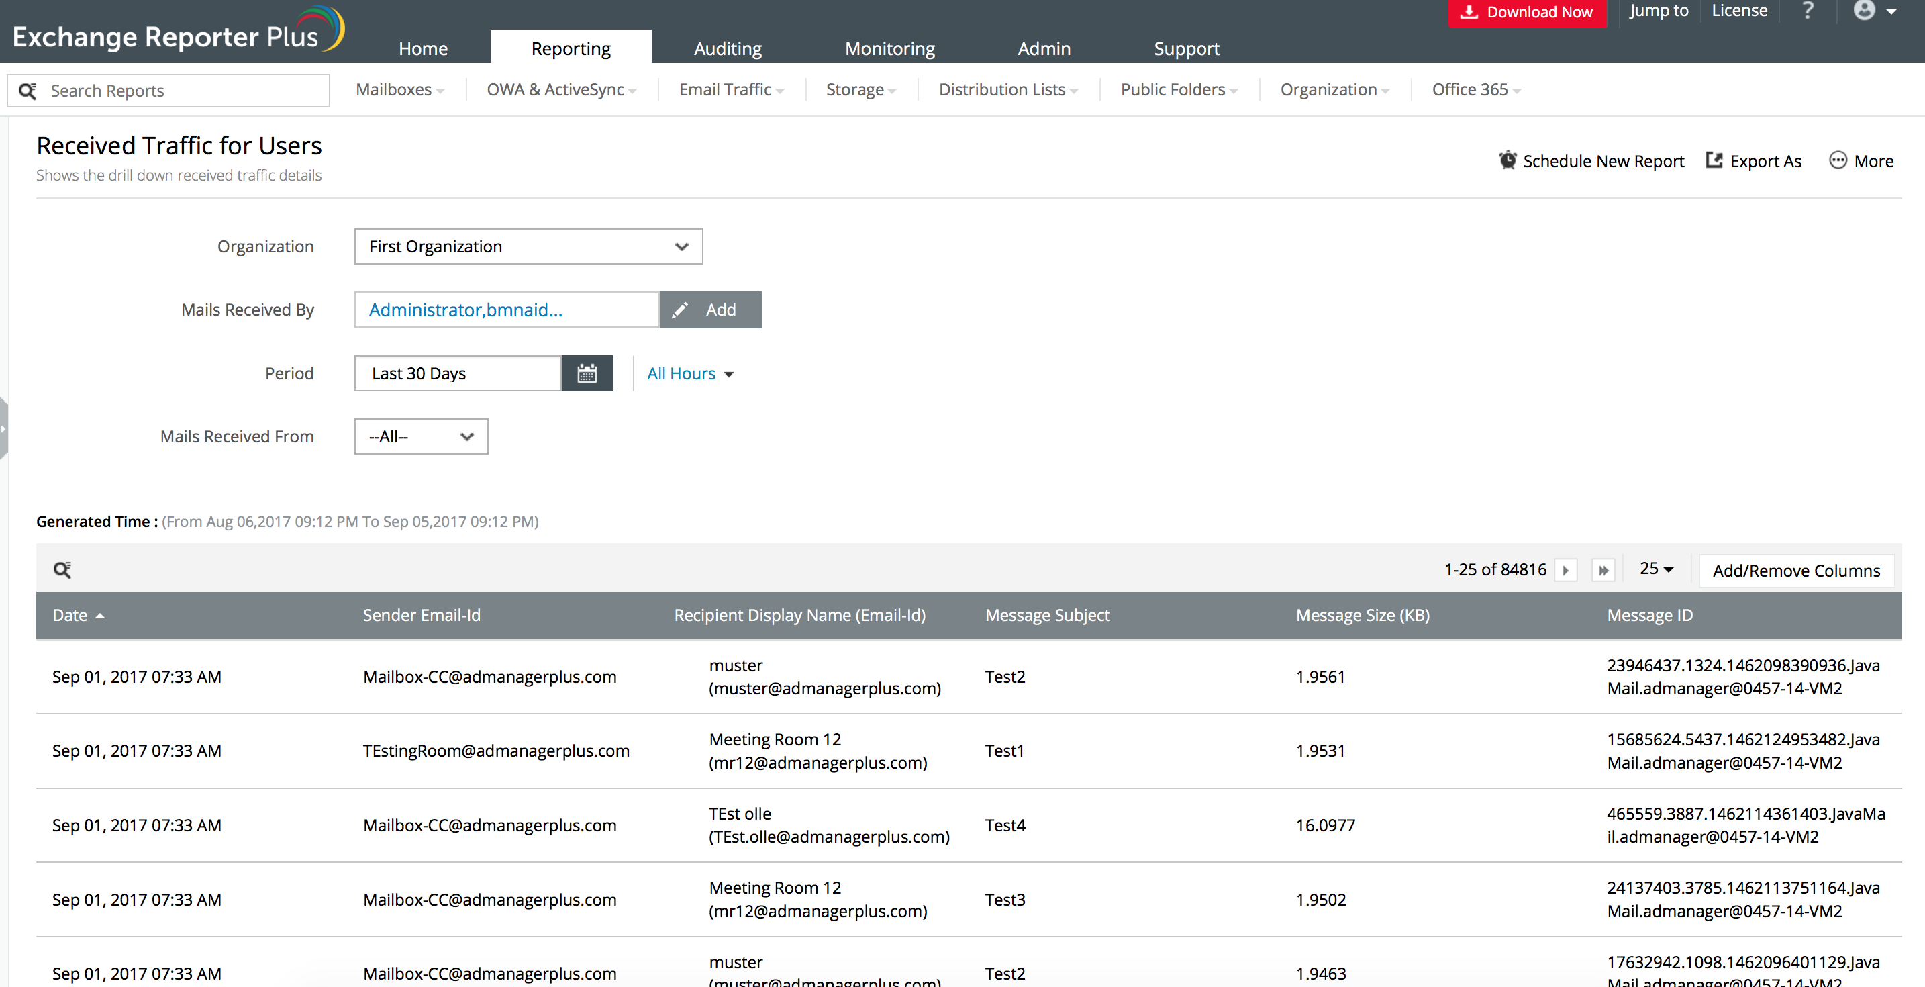Open Mails Received From dropdown
The width and height of the screenshot is (1925, 987).
pyautogui.click(x=421, y=436)
